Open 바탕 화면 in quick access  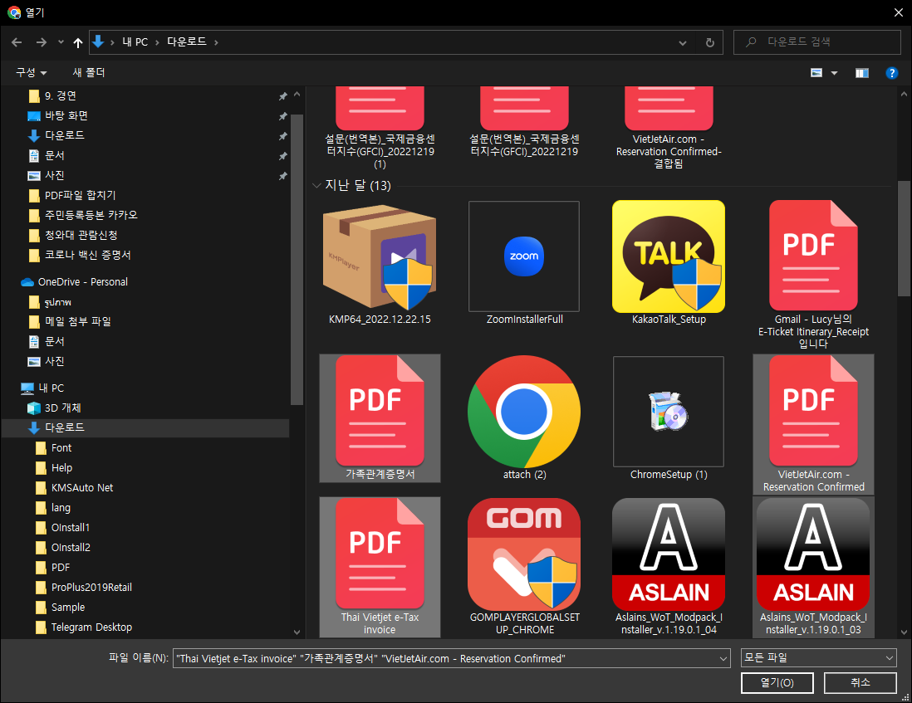[x=66, y=115]
